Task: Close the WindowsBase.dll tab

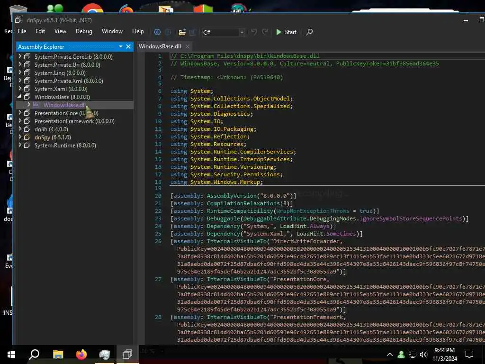Action: 188,46
